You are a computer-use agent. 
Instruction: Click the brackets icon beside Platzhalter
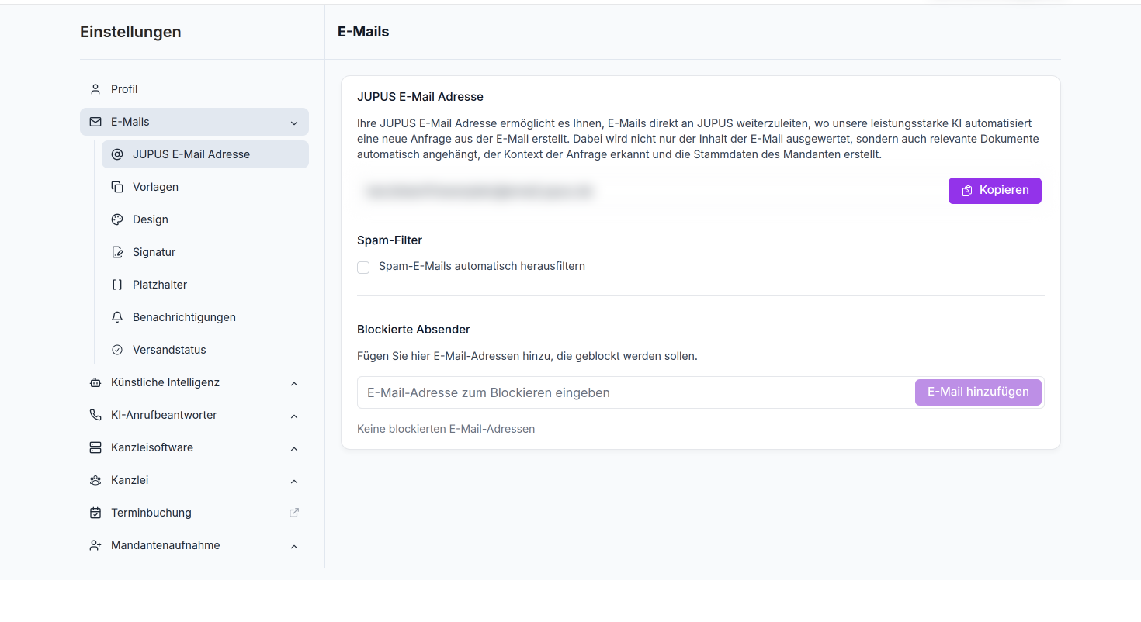pyautogui.click(x=117, y=285)
